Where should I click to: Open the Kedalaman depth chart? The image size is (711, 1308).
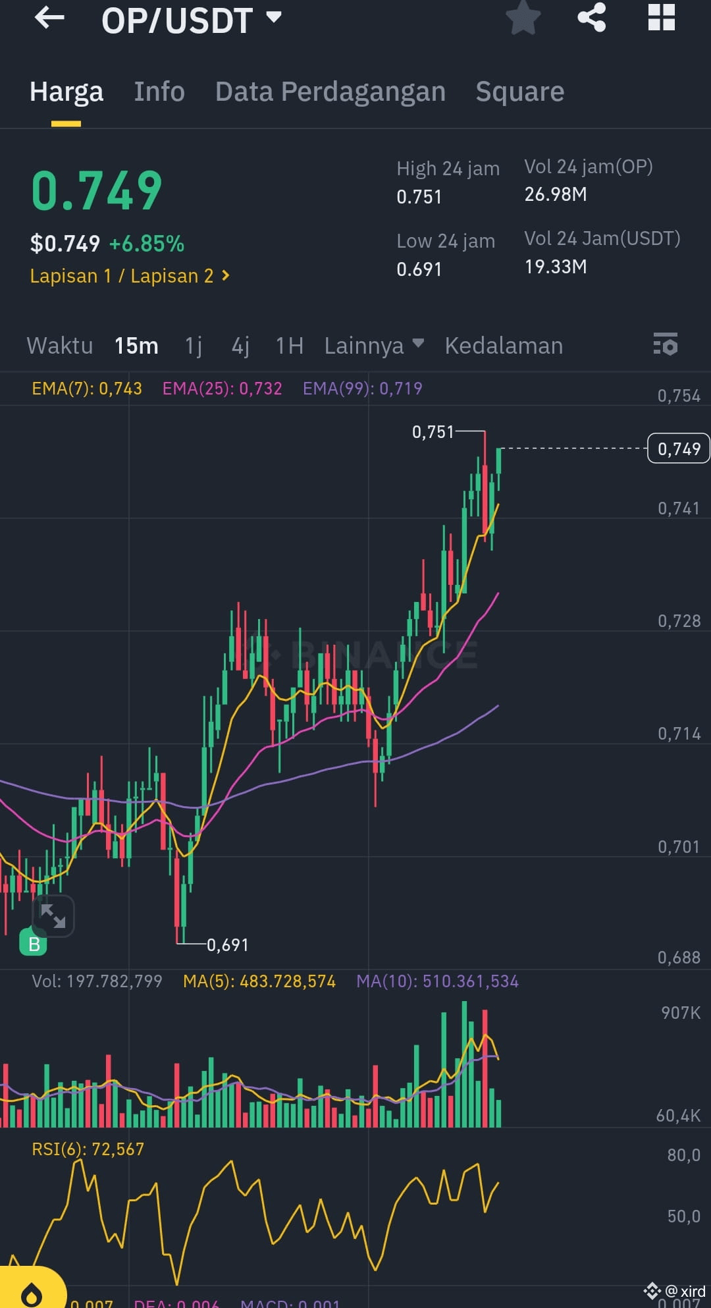(504, 345)
